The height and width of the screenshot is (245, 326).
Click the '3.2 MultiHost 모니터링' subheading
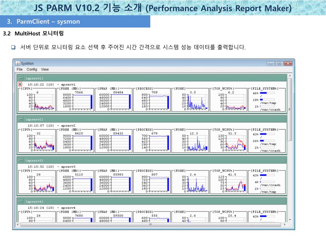click(x=33, y=33)
